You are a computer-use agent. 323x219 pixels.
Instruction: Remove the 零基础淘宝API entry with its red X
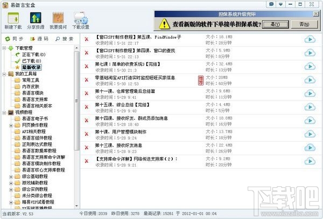87,80
